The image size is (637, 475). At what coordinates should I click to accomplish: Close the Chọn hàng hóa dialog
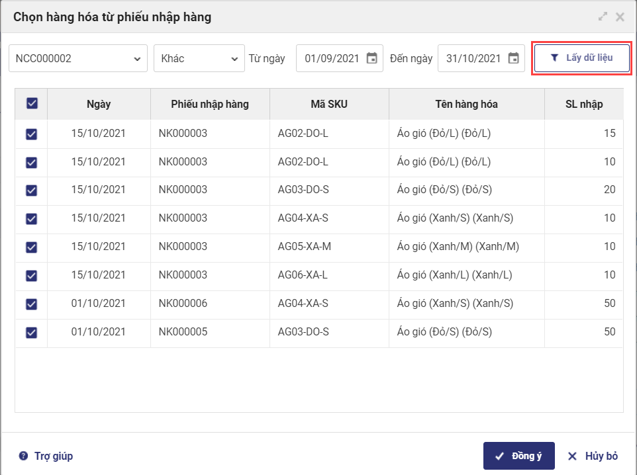pos(620,17)
